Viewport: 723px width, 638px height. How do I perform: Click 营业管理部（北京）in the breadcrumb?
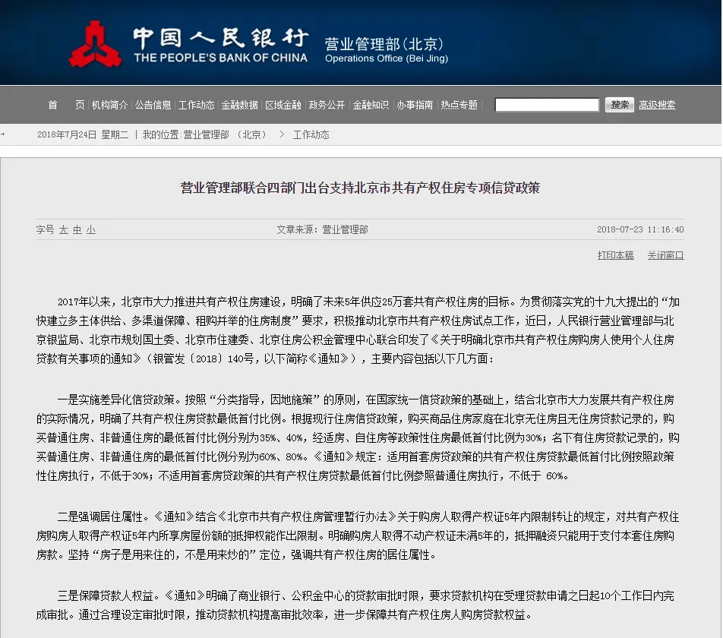225,134
